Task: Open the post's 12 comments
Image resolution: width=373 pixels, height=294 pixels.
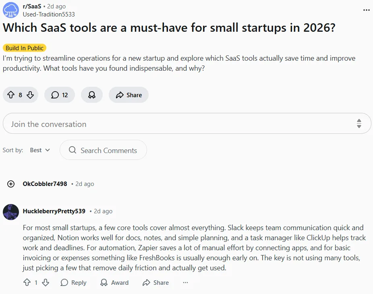Action: [x=60, y=95]
